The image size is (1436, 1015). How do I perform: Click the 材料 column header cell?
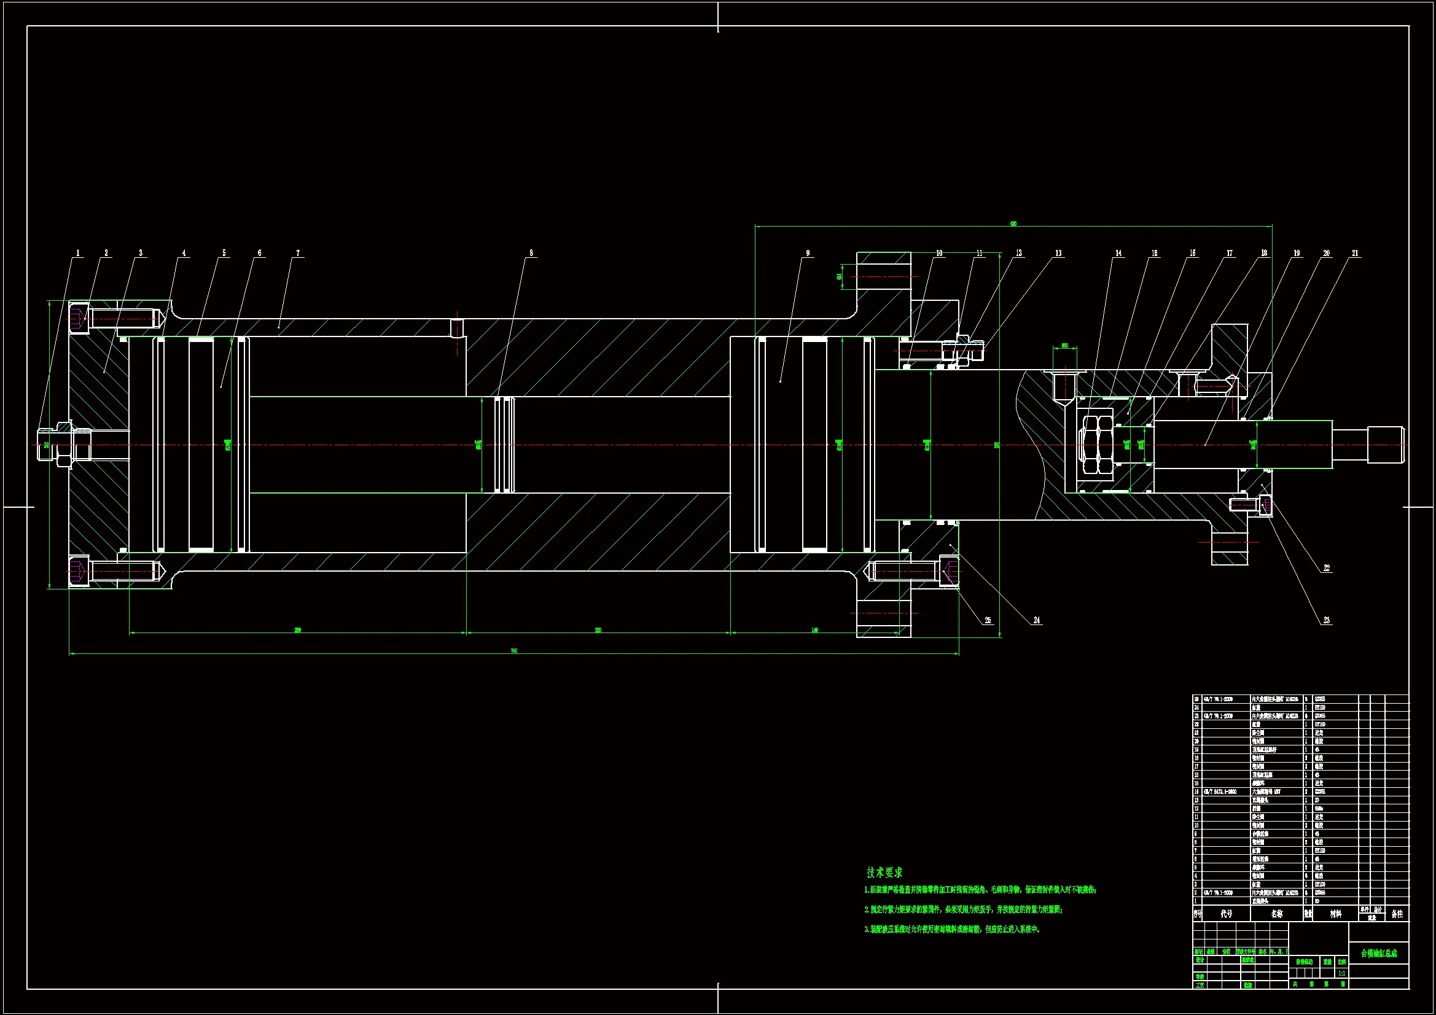[x=1335, y=914]
